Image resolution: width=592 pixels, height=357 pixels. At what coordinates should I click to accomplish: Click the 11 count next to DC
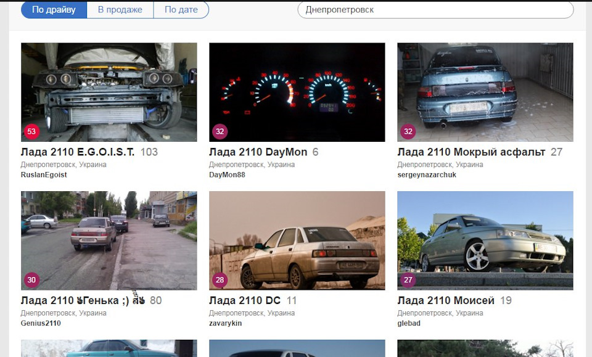(x=292, y=300)
